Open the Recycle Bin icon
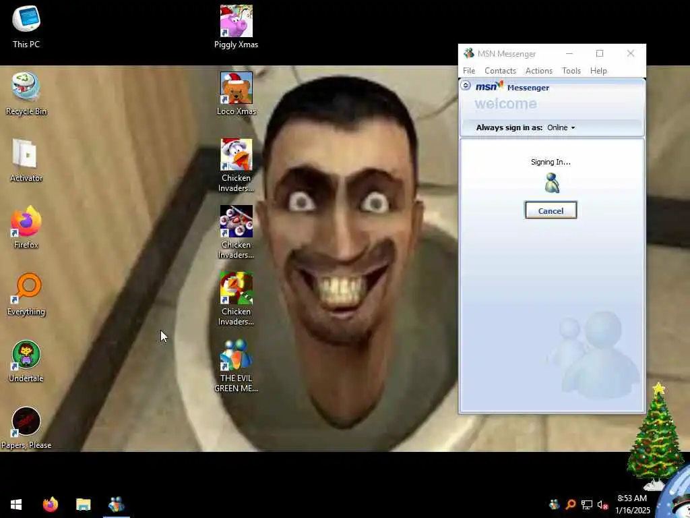690x518 pixels. pyautogui.click(x=26, y=93)
